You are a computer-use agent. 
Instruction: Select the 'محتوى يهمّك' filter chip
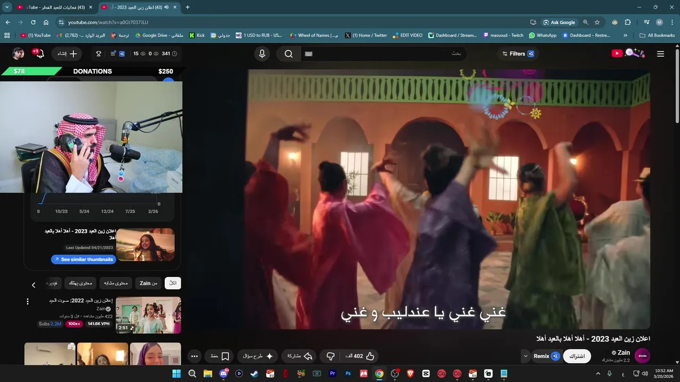click(x=81, y=283)
